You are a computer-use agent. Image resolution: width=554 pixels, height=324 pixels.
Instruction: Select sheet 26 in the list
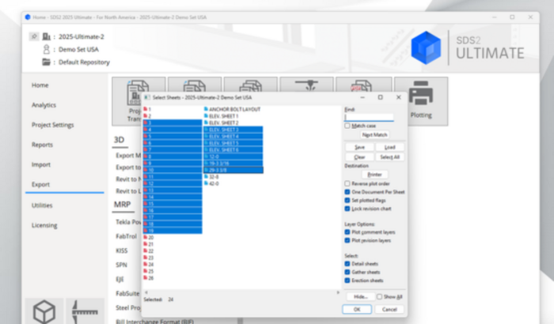click(x=150, y=277)
